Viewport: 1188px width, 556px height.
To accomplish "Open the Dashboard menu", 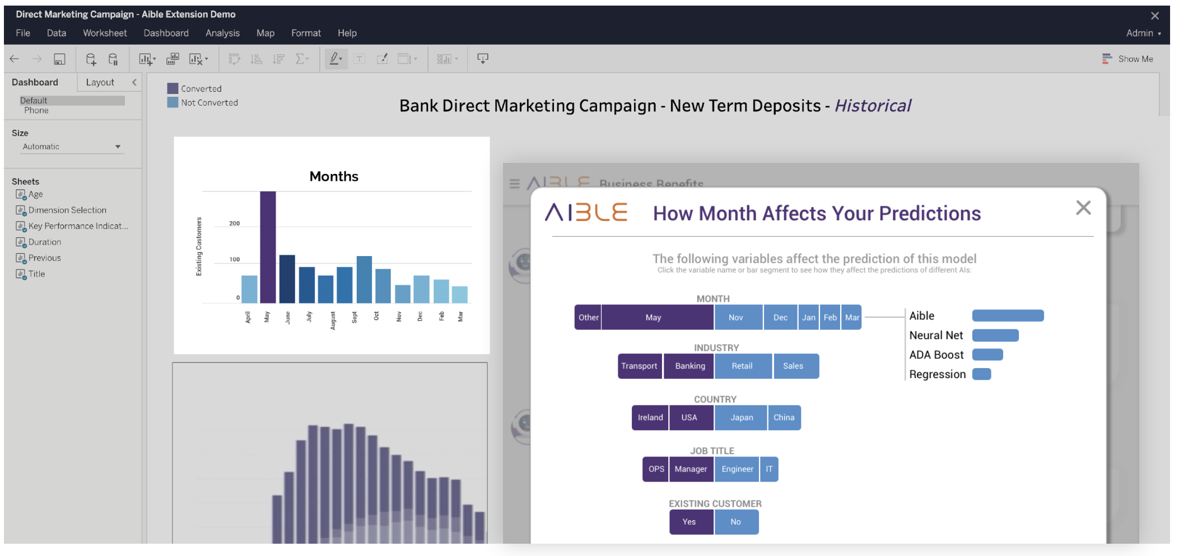I will pos(166,33).
